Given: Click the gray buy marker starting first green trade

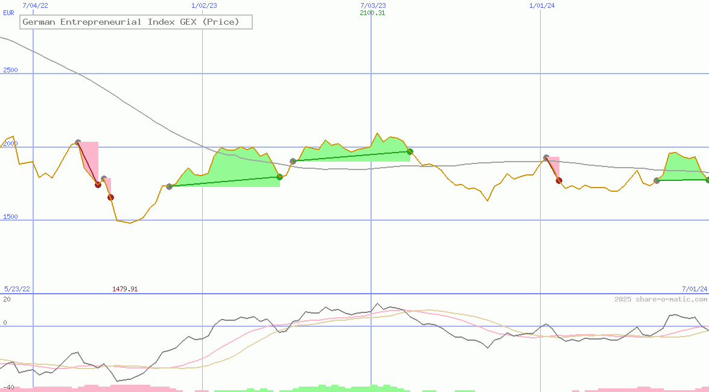Looking at the screenshot, I should pyautogui.click(x=170, y=186).
